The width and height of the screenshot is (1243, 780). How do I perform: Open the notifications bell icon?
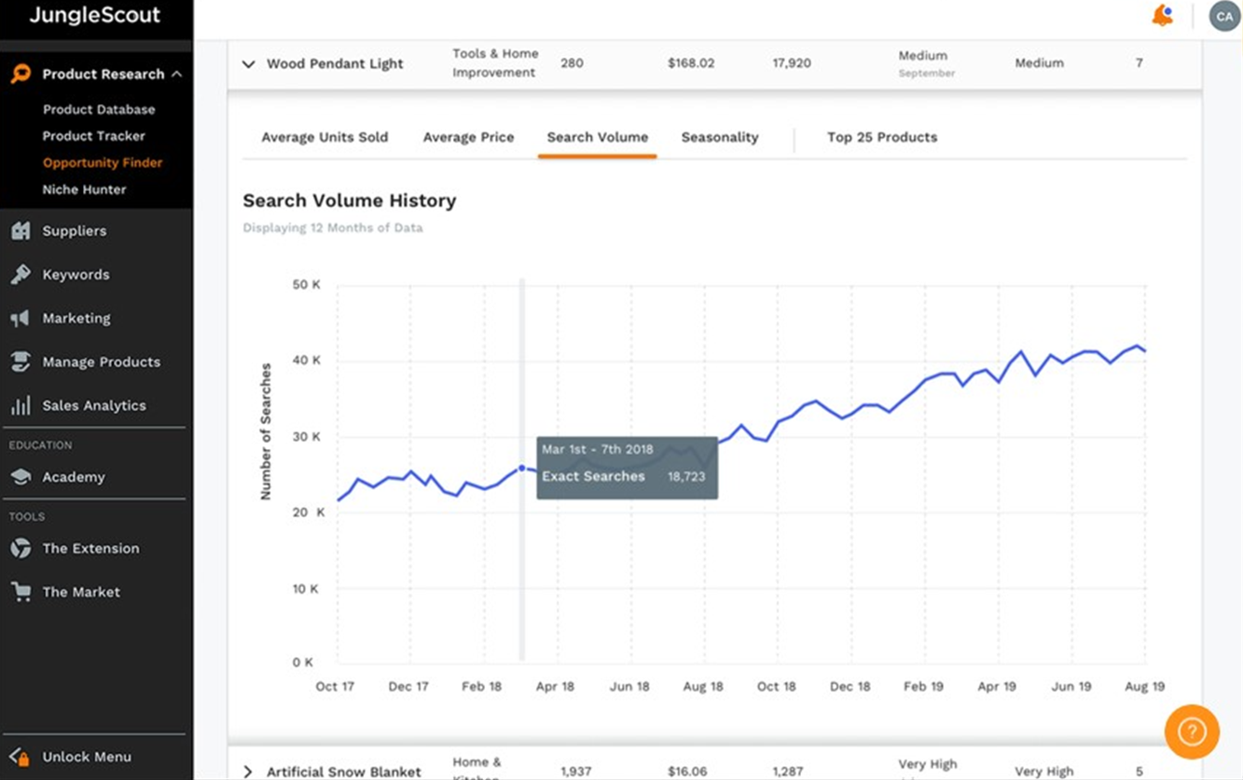[x=1162, y=16]
